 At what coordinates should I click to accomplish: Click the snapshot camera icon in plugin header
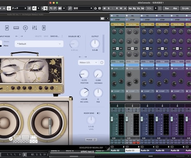coord(103,18)
